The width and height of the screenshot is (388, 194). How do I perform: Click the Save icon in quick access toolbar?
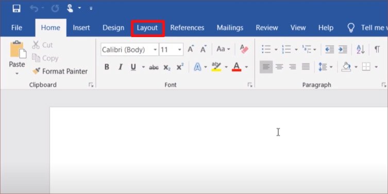click(16, 9)
